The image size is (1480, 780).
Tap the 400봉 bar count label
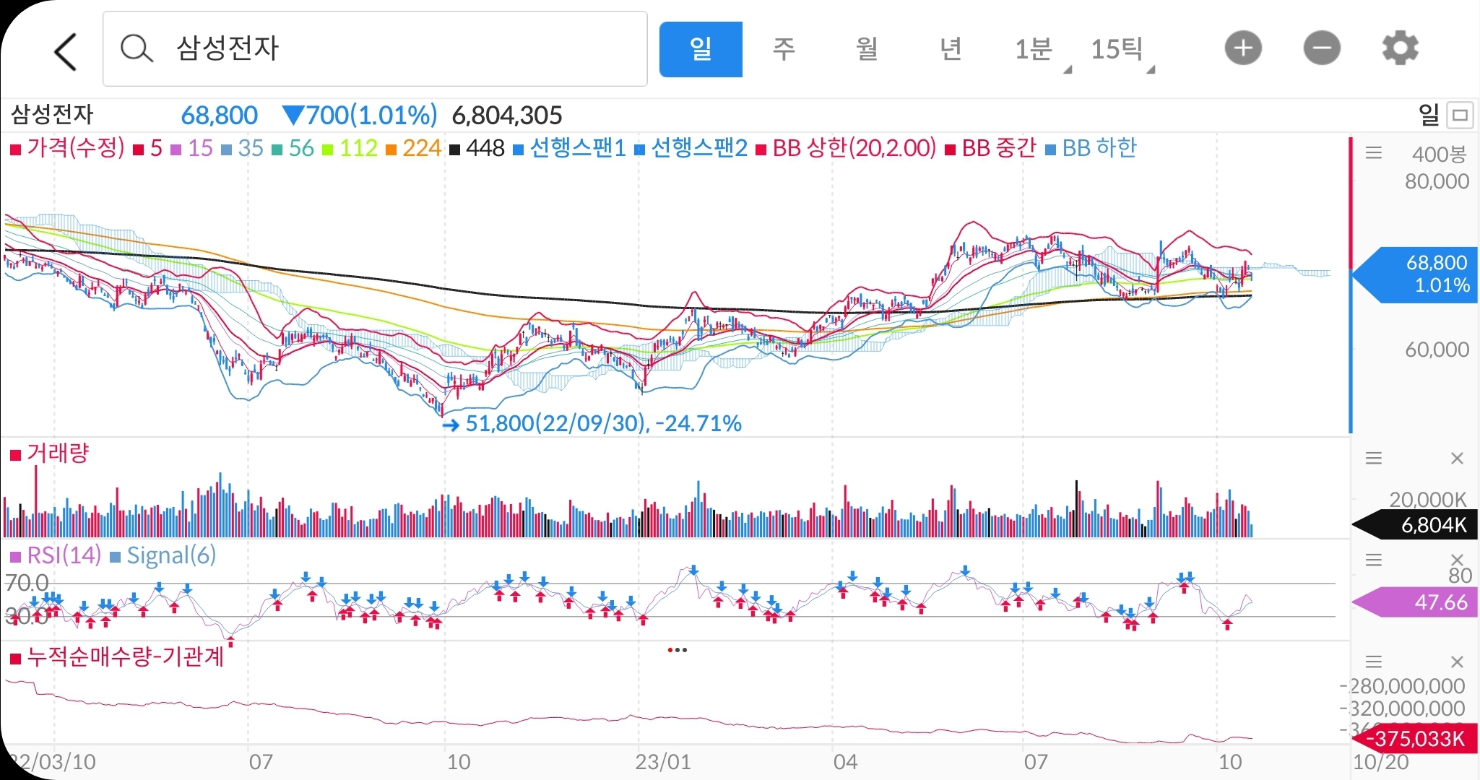pos(1439,154)
